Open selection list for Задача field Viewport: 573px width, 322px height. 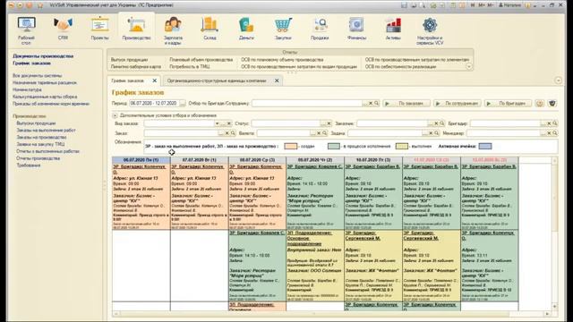[424, 133]
